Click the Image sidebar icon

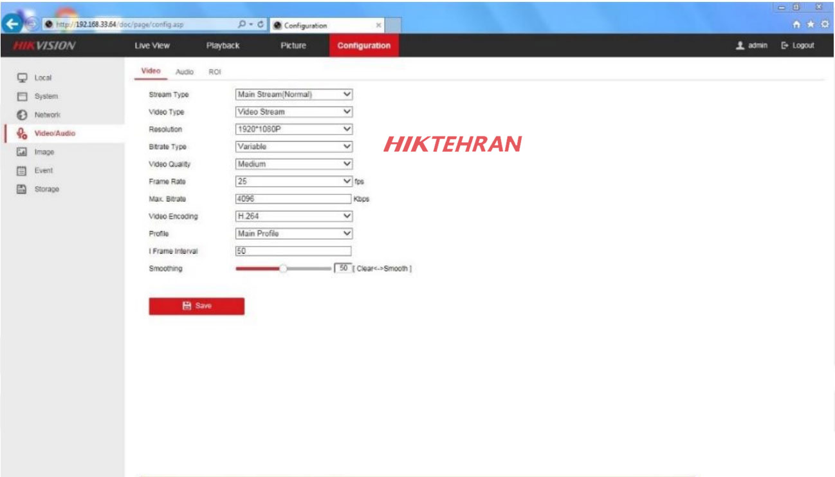pos(22,152)
